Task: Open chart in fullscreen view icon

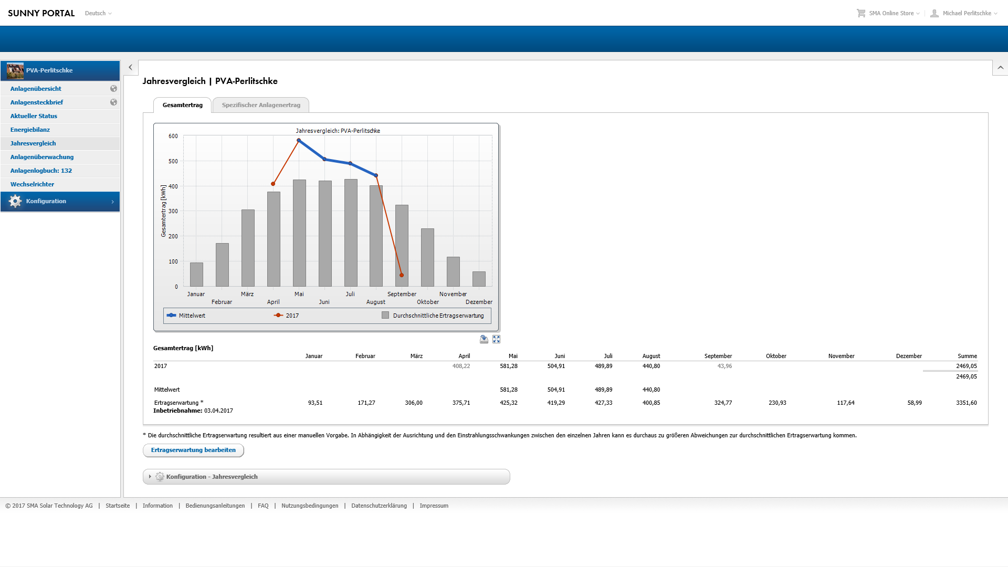Action: pos(496,340)
